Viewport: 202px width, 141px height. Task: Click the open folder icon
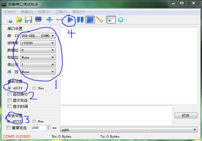pos(19,20)
